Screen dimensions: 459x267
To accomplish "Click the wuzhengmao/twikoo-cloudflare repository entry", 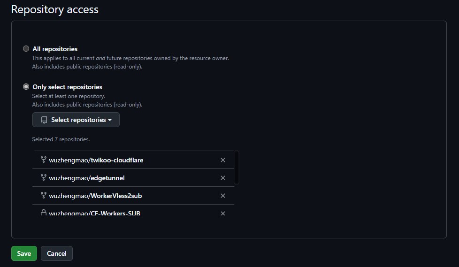I will pyautogui.click(x=96, y=160).
